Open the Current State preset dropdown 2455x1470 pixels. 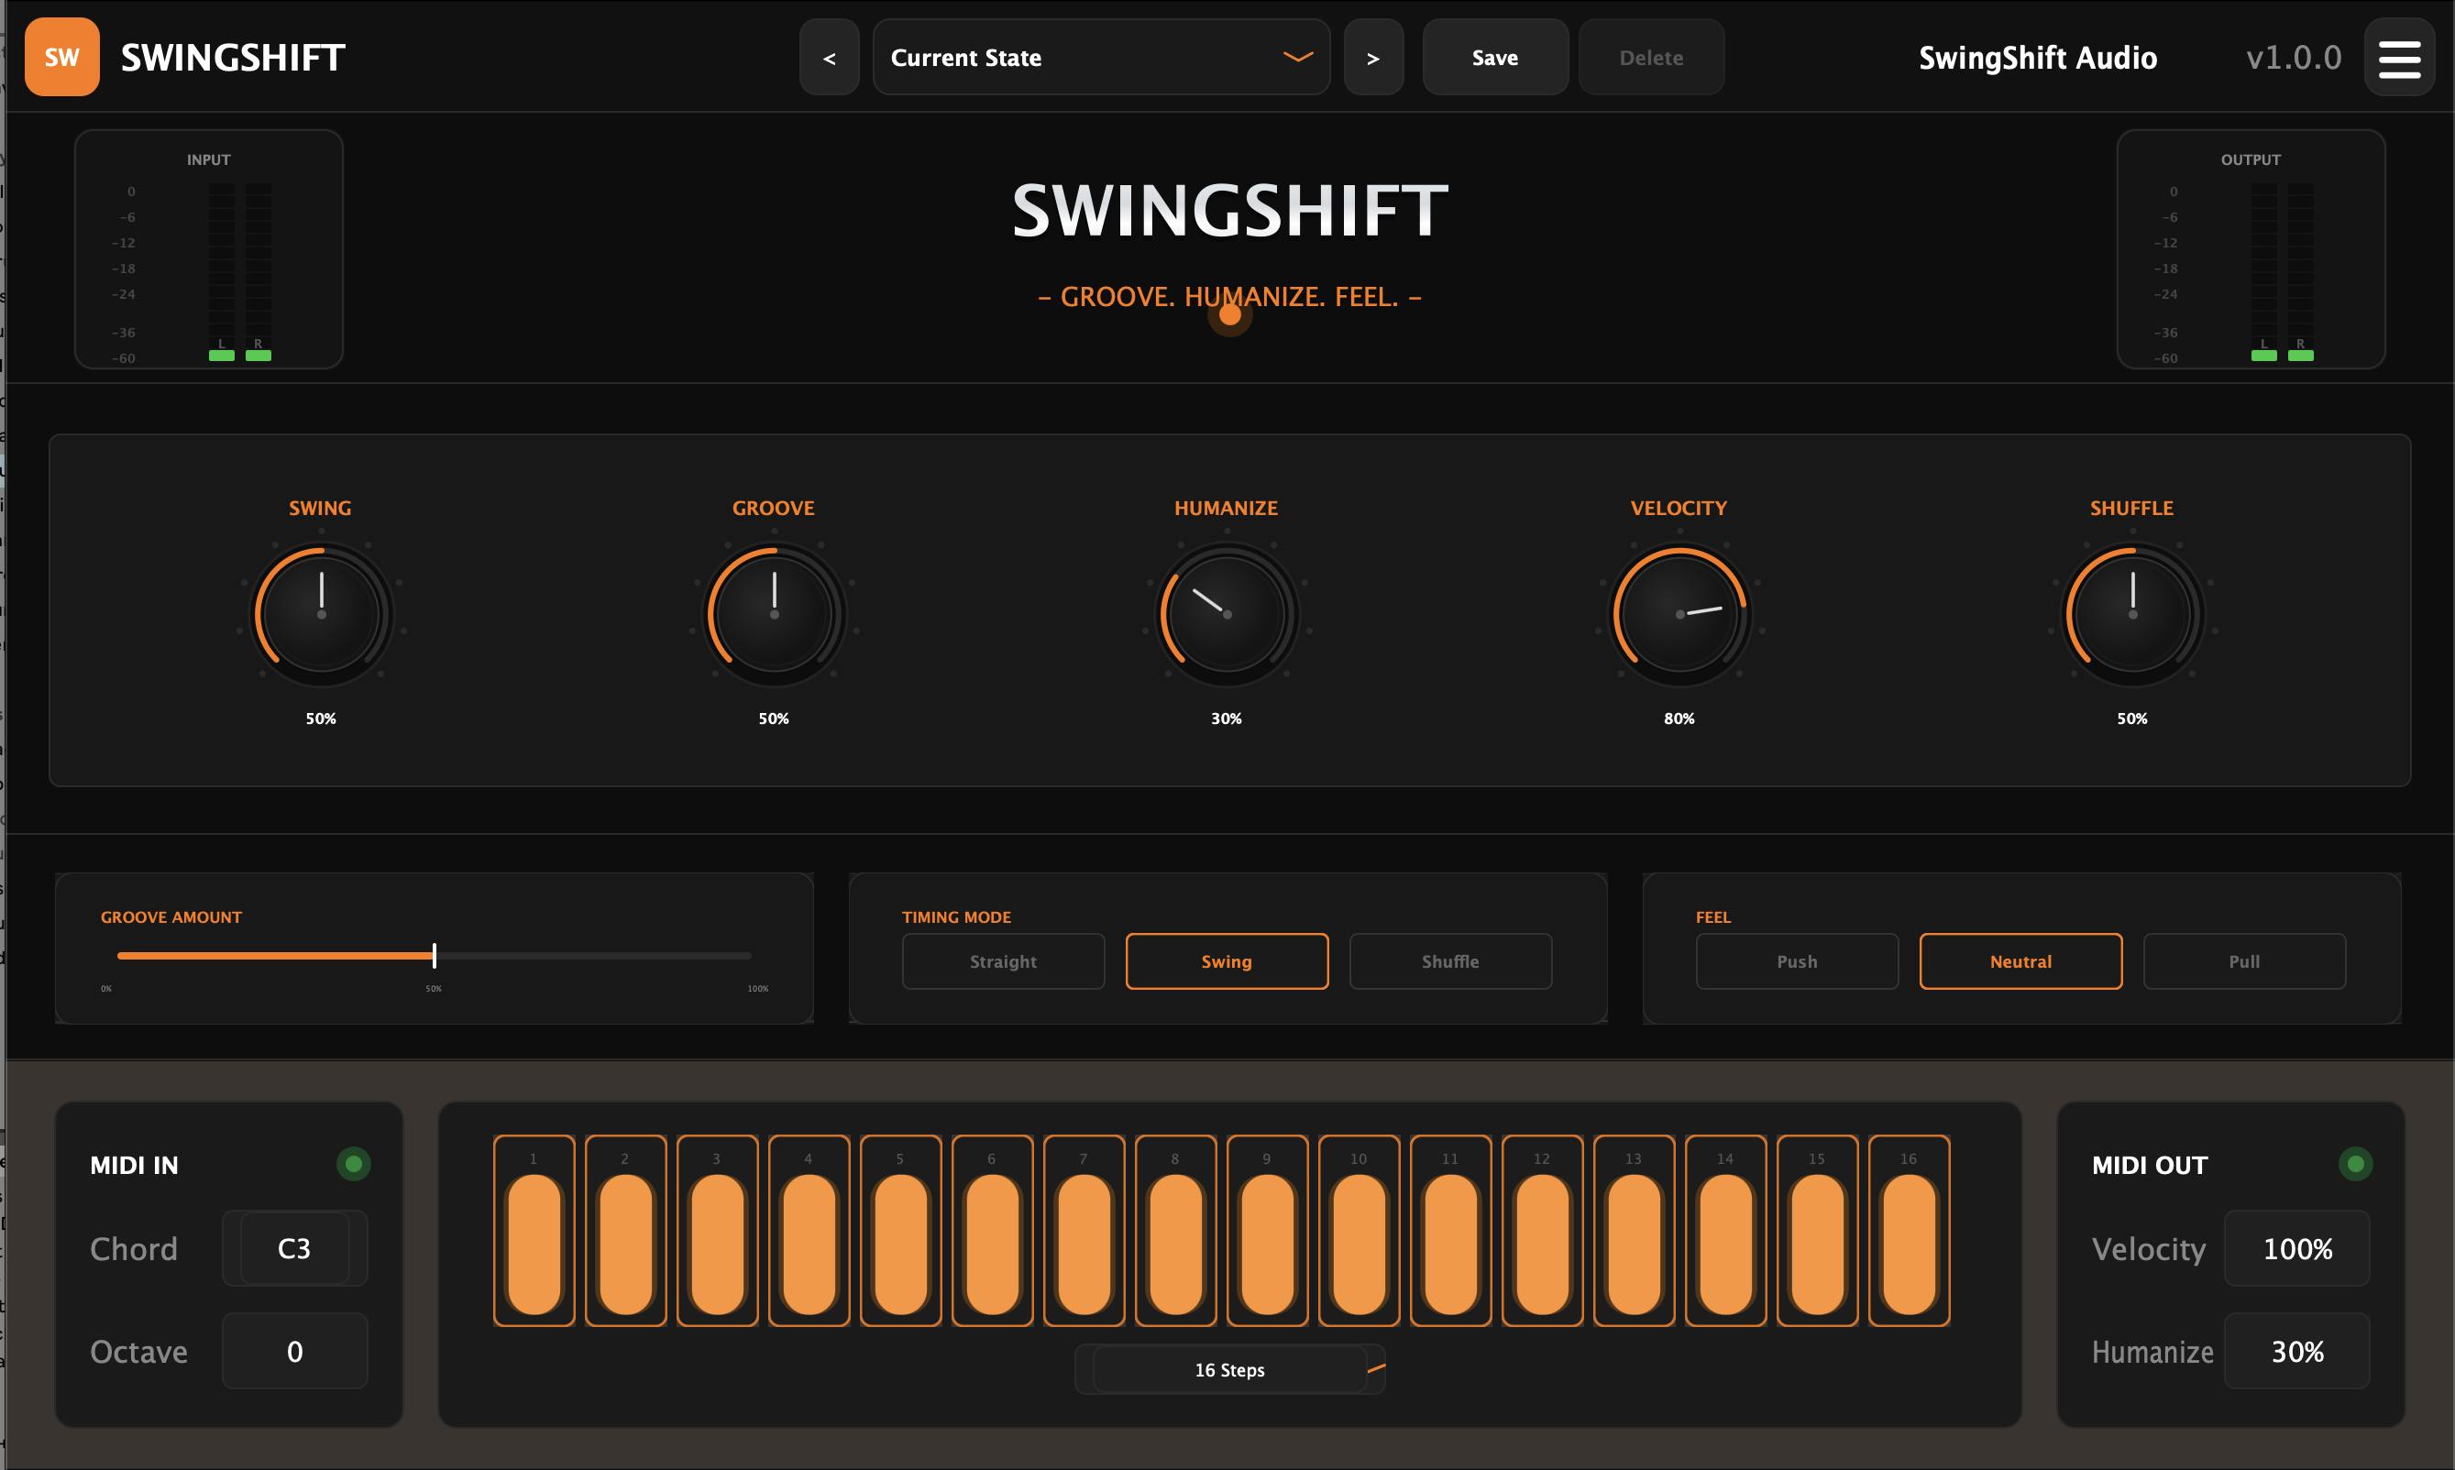tap(1101, 58)
